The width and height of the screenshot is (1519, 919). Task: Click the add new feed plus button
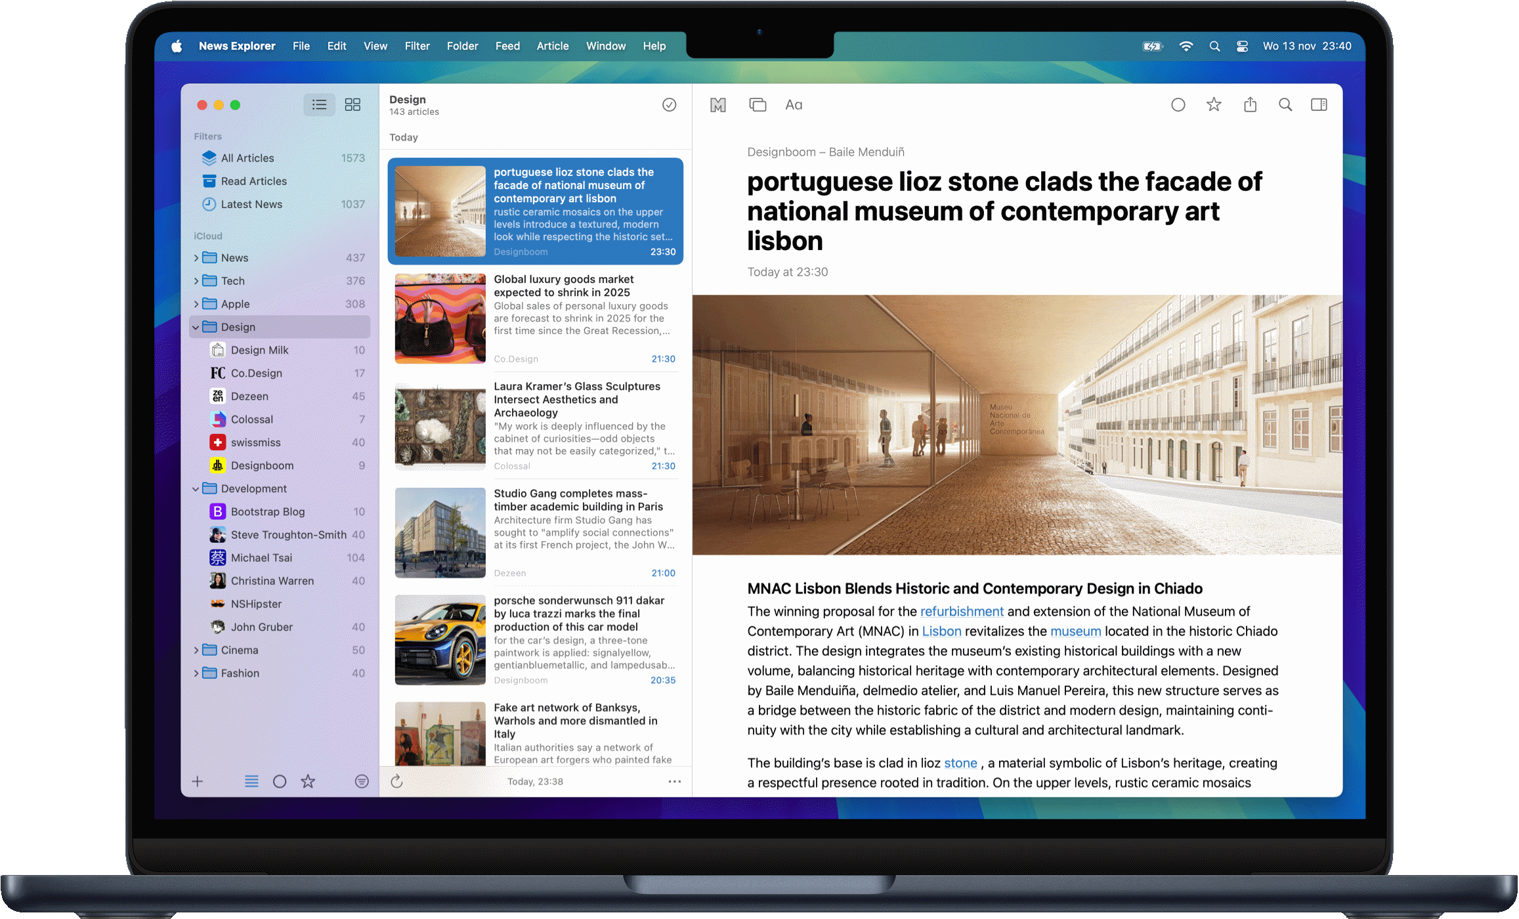(x=198, y=781)
